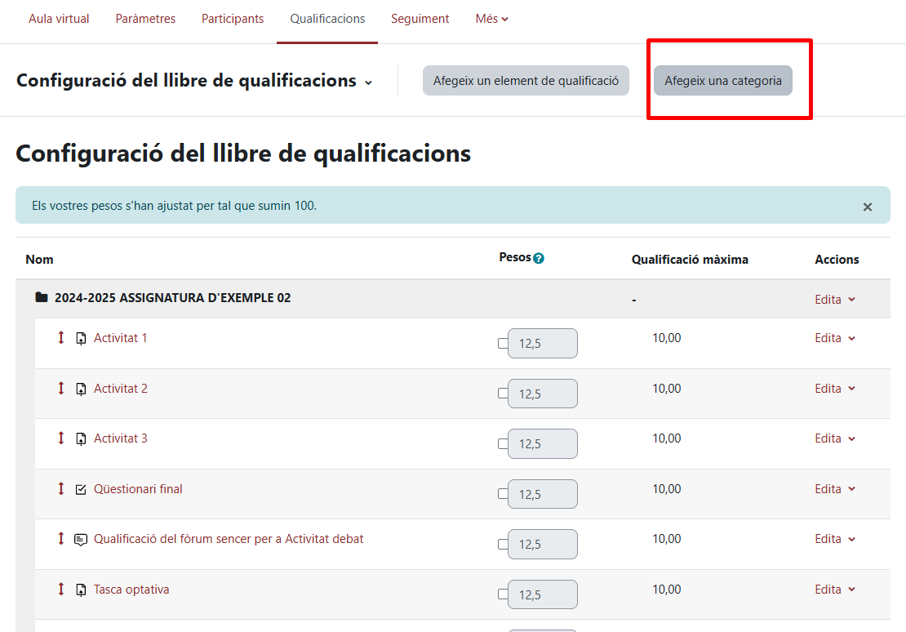This screenshot has height=632, width=906.
Task: Switch to the Participants tab
Action: (x=233, y=19)
